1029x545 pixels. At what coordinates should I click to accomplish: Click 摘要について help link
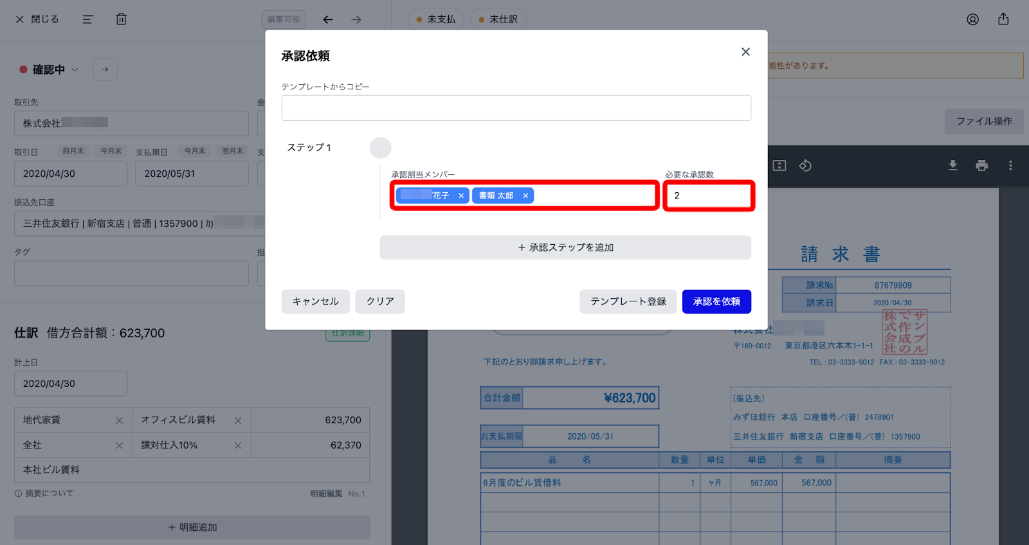[x=44, y=494]
